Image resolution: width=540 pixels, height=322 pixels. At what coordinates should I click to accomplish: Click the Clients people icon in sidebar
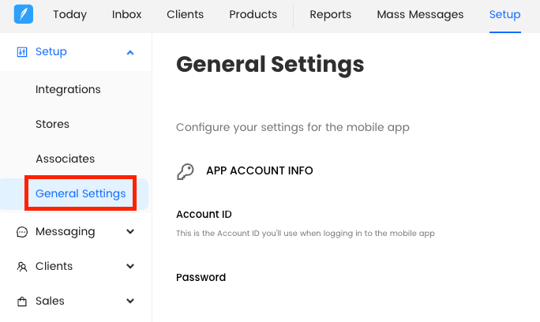(x=22, y=267)
